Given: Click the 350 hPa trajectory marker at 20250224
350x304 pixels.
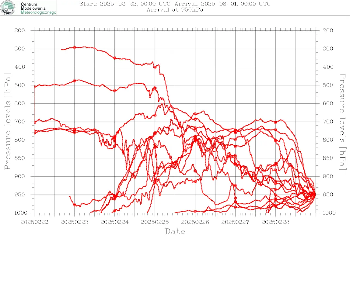Looking at the screenshot, I should [115, 58].
